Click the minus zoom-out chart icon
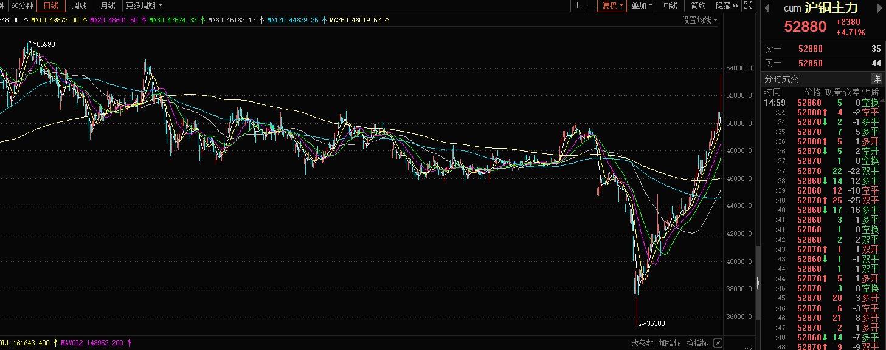886x350 pixels. 590,5
